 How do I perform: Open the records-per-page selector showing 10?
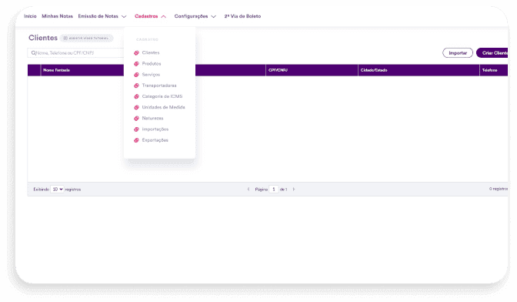click(x=57, y=189)
